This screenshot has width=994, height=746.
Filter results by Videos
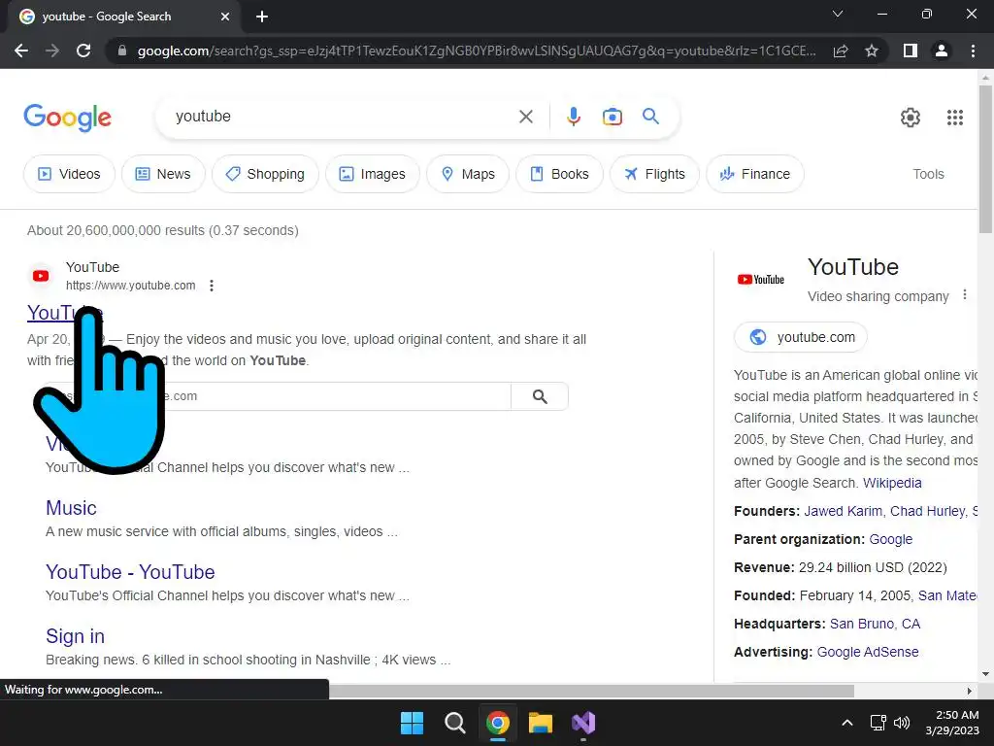[69, 174]
